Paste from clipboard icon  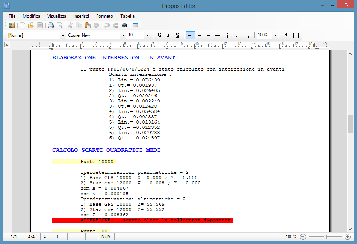click(88, 25)
